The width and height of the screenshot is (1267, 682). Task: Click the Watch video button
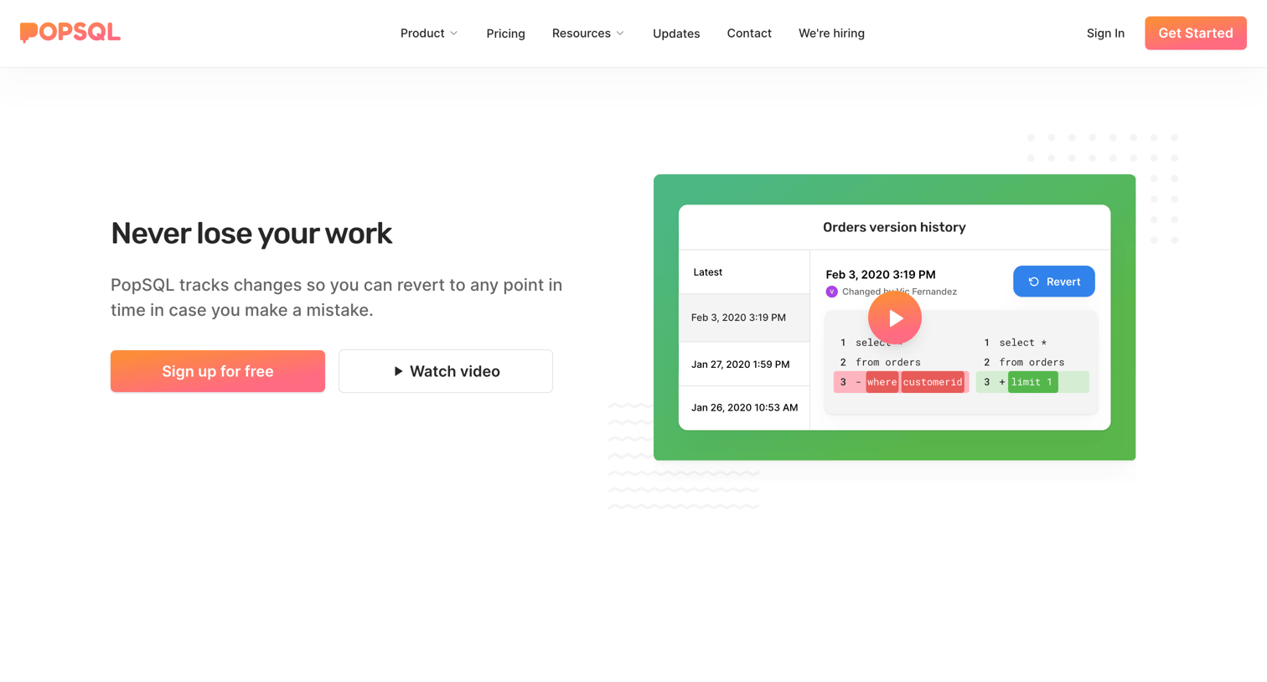coord(446,371)
